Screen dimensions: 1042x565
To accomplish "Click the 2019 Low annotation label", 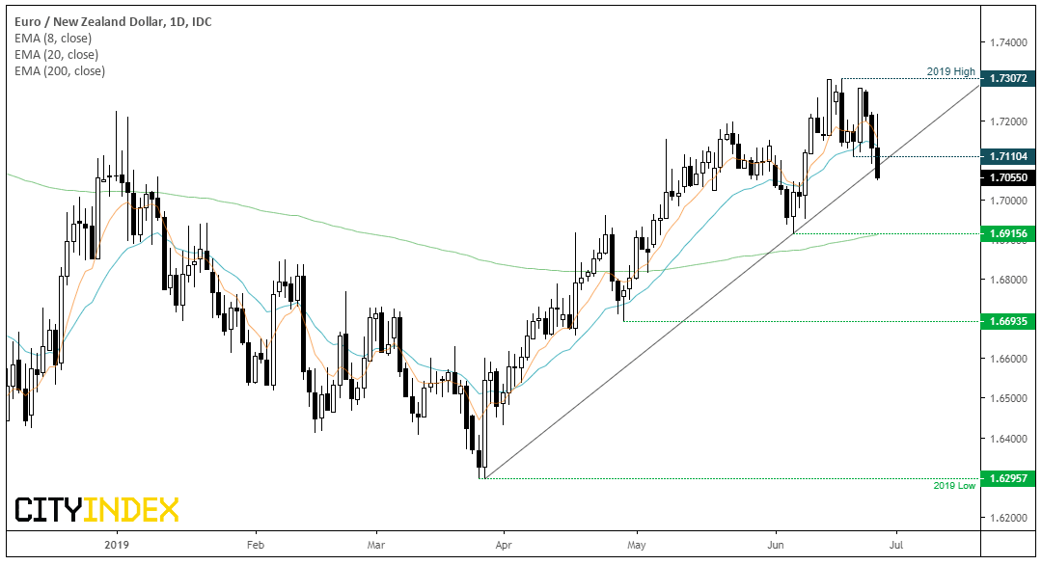I will pyautogui.click(x=954, y=486).
